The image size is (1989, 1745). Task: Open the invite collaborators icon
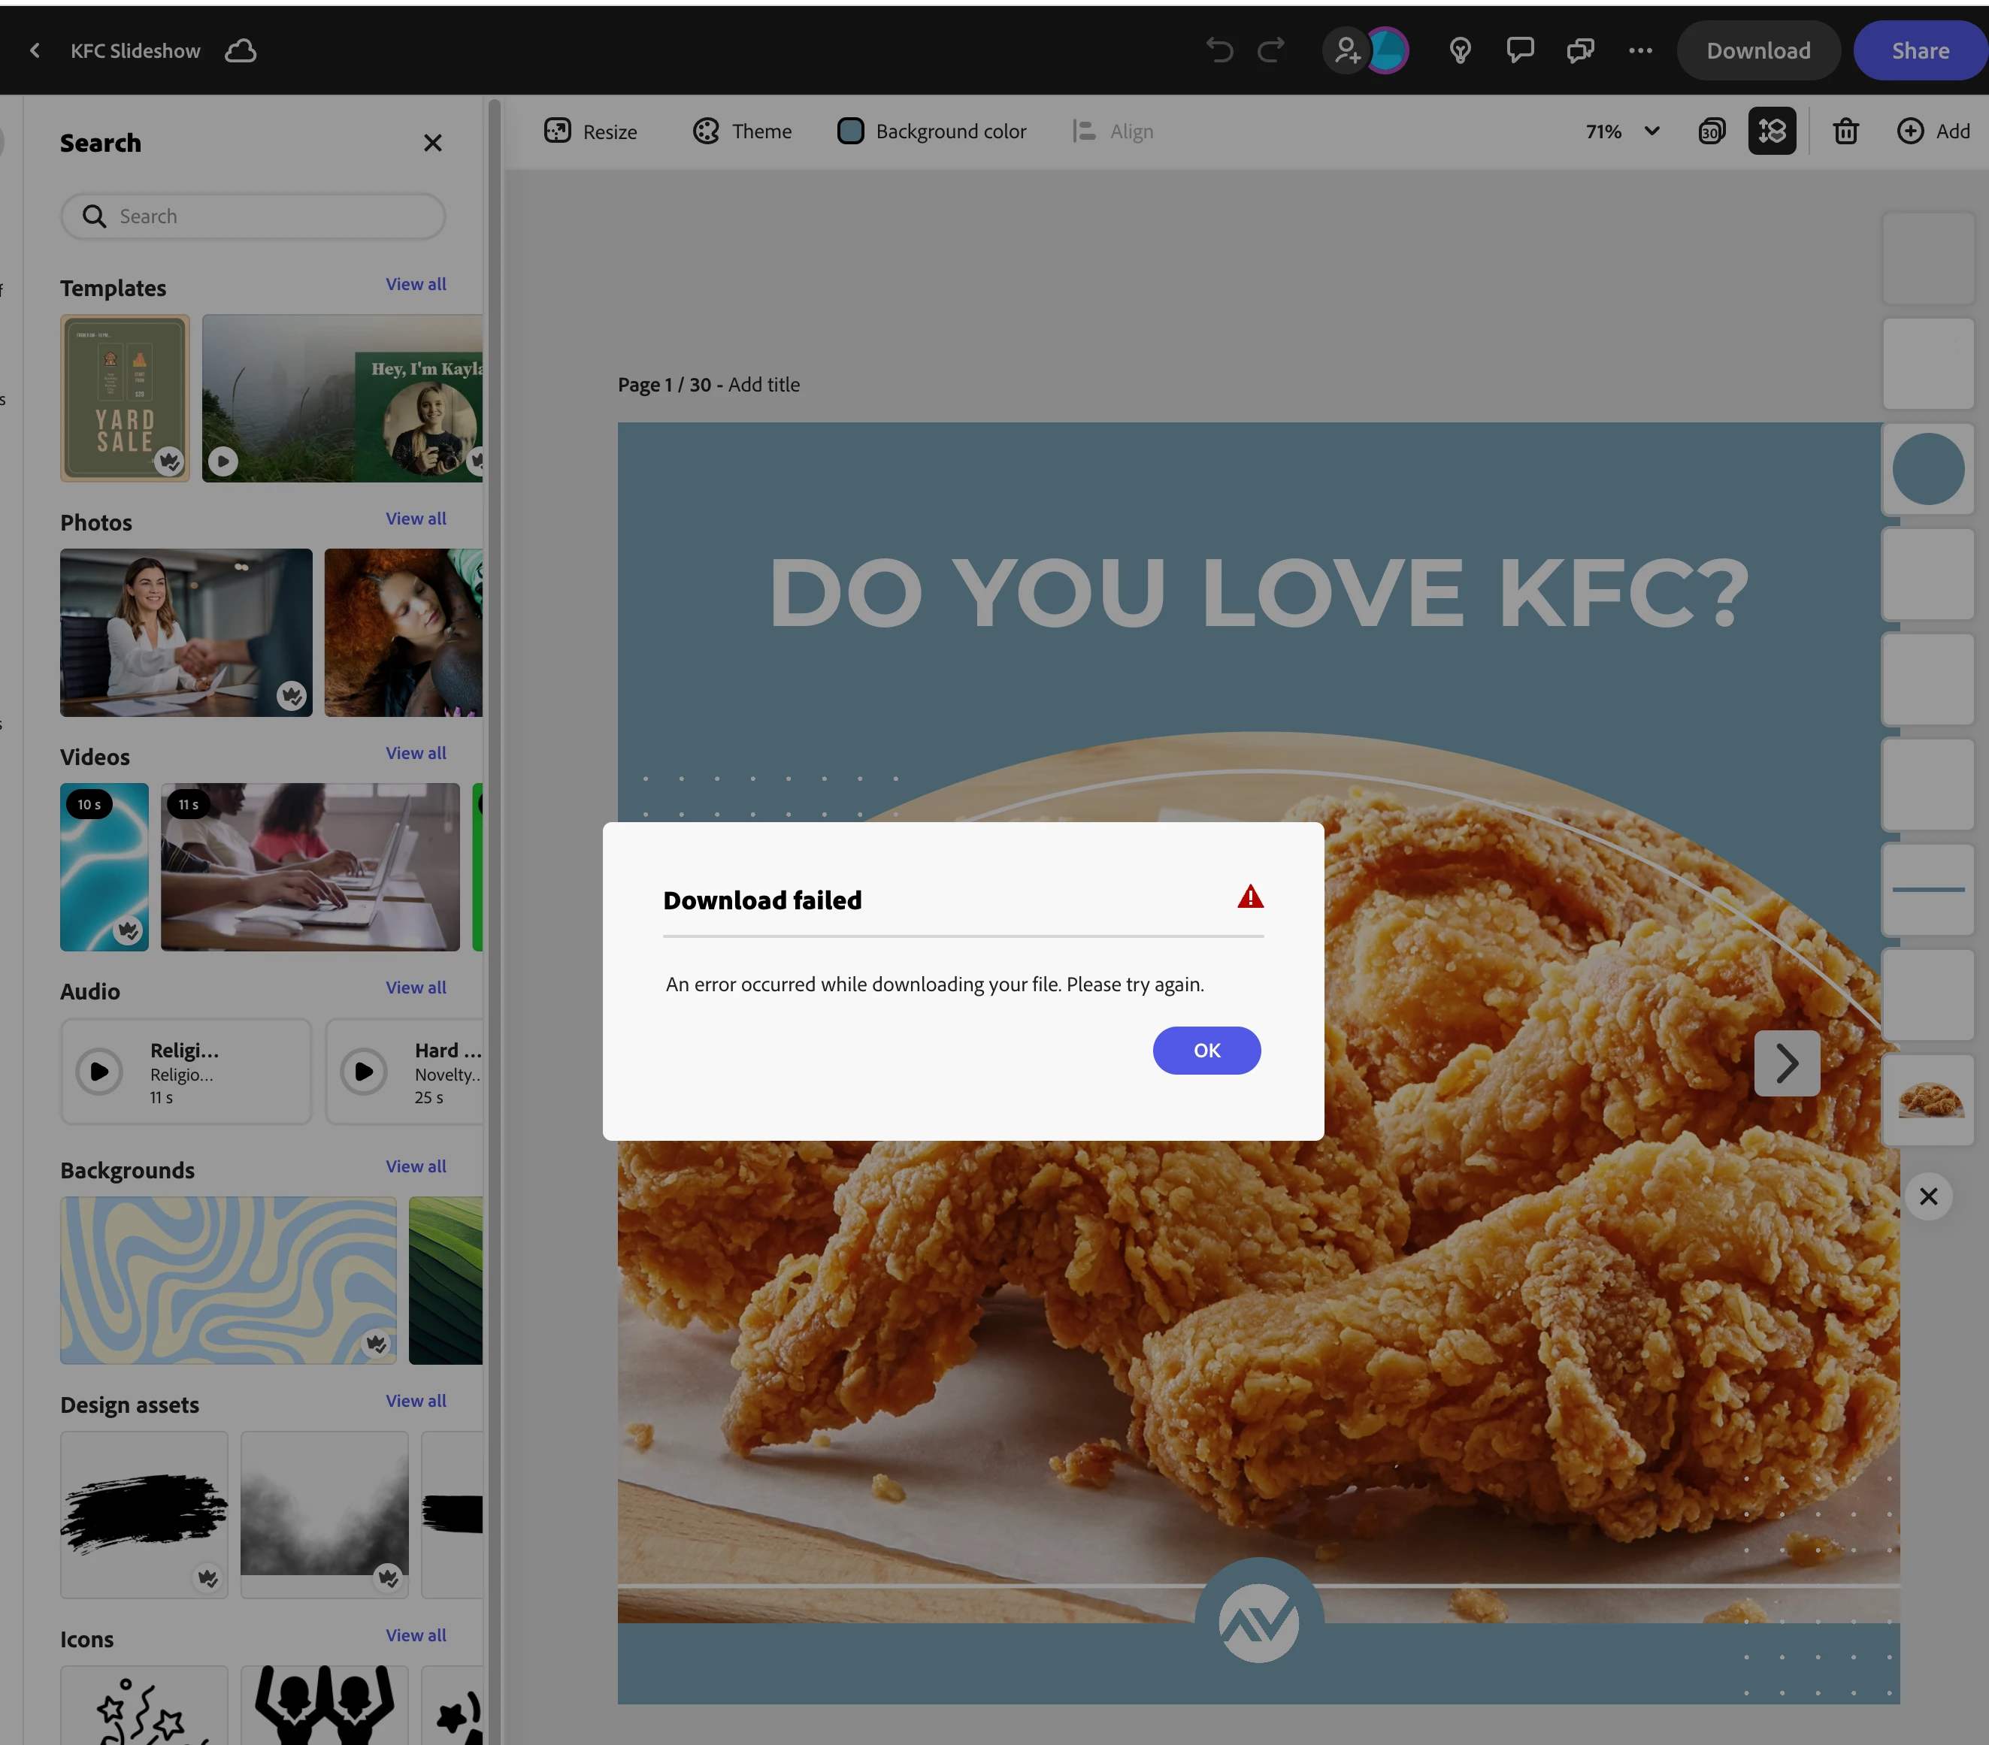click(x=1347, y=50)
